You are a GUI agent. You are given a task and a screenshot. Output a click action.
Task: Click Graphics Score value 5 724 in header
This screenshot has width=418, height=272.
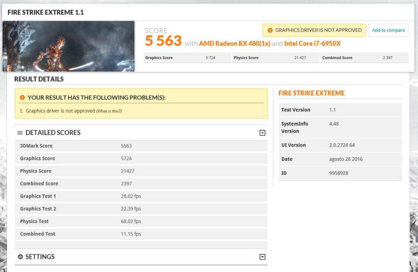(210, 58)
